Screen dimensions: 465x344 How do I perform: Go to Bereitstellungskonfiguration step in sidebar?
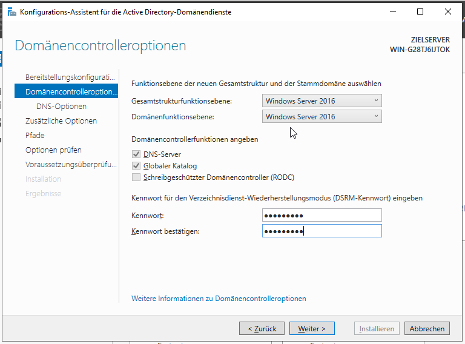click(70, 78)
